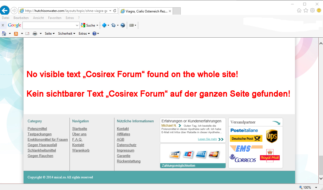
Task: Refresh the page via address bar icon
Action: (115, 11)
